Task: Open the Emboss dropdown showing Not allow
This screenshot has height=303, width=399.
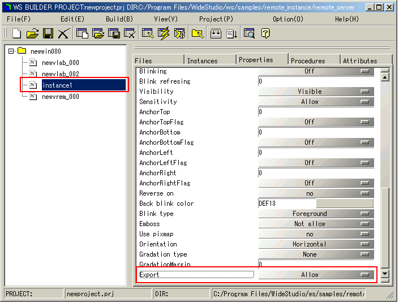Action: click(316, 224)
